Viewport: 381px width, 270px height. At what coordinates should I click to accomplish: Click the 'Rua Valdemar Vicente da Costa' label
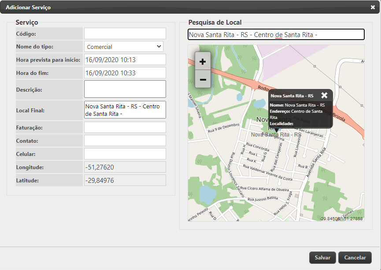[x=267, y=173]
